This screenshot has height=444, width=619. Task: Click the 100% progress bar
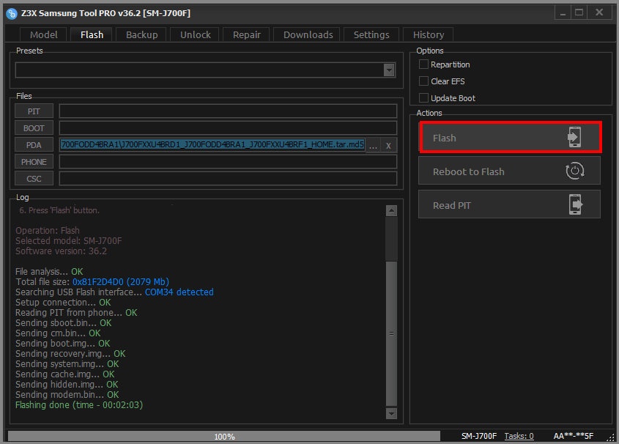tap(224, 436)
